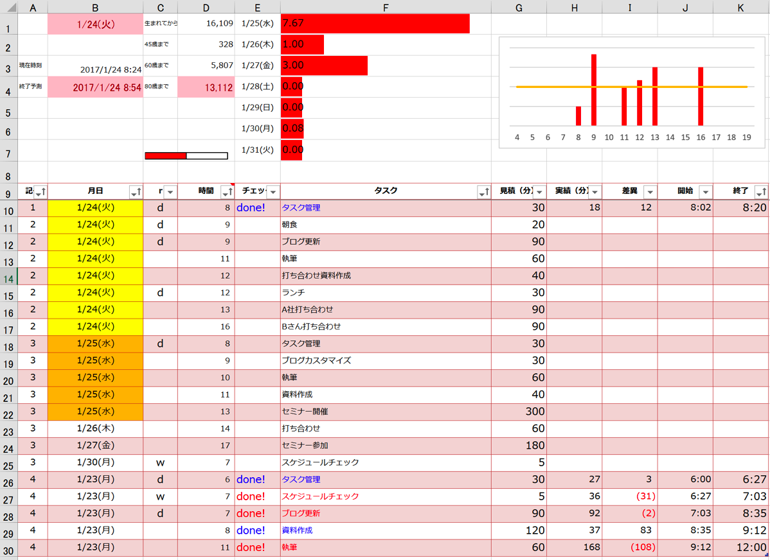Image resolution: width=770 pixels, height=560 pixels.
Task: Select the 1/28(土) date label in column E
Action: click(257, 87)
